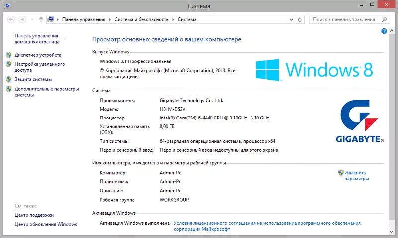Minimize the Система window
Image resolution: width=398 pixels, height=238 pixels.
[362, 5]
